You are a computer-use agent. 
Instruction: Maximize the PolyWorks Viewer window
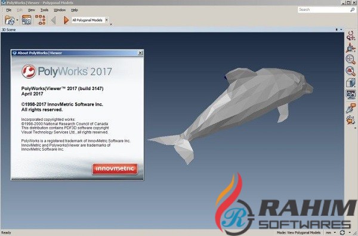(x=348, y=3)
